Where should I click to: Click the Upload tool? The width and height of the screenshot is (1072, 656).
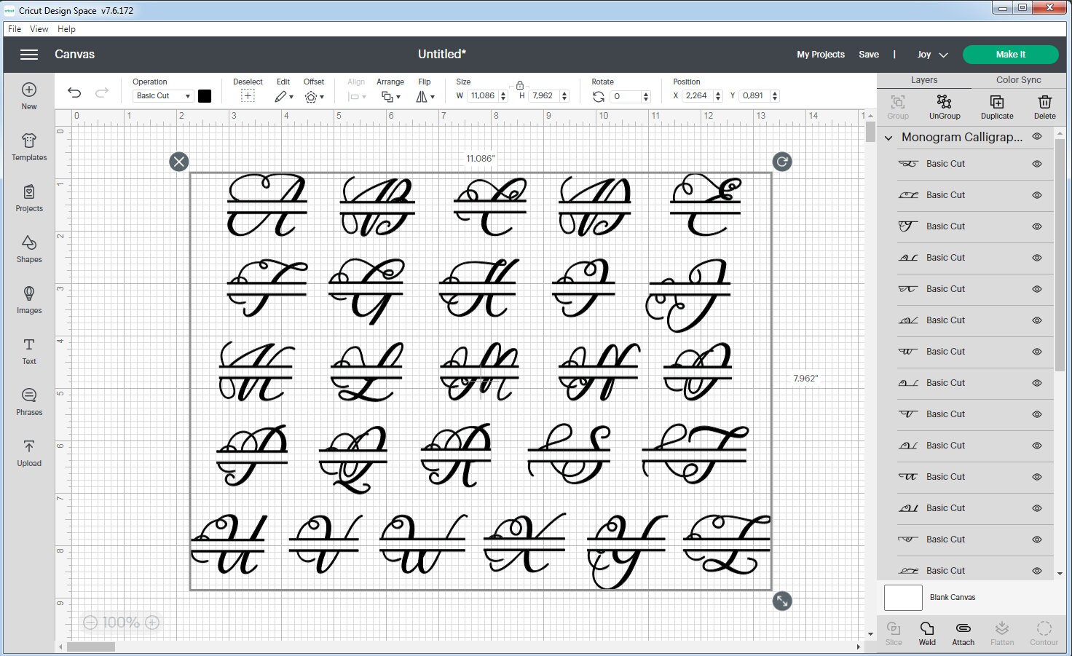(x=28, y=453)
